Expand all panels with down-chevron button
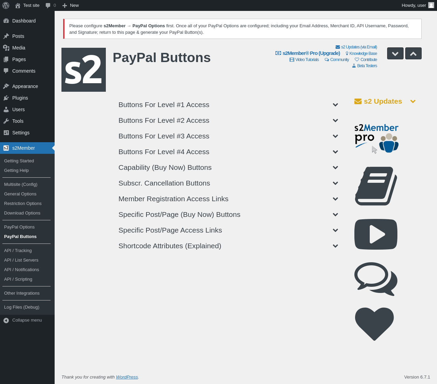The height and width of the screenshot is (384, 437). [x=395, y=54]
